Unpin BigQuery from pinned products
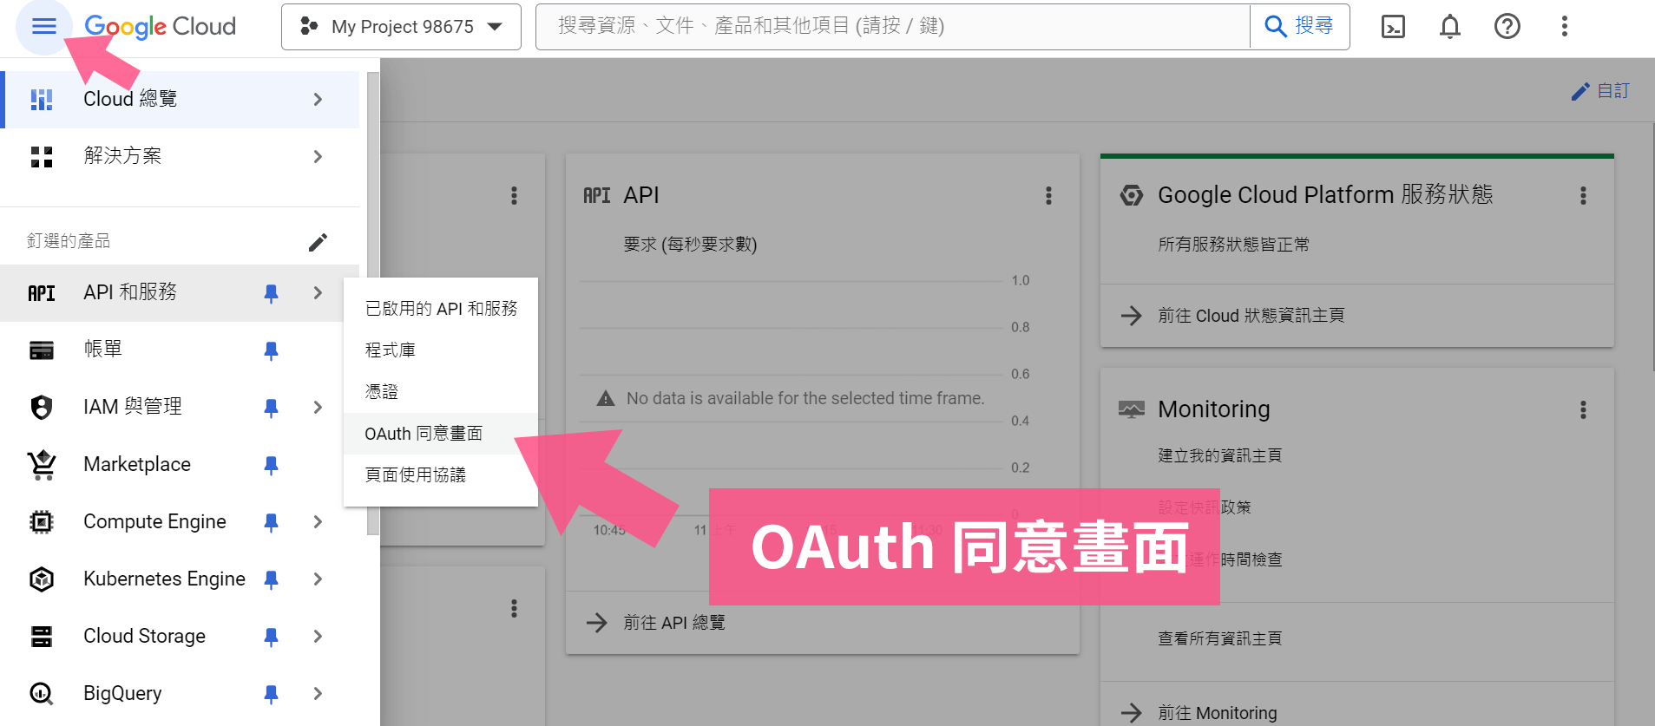The width and height of the screenshot is (1655, 726). [x=271, y=694]
